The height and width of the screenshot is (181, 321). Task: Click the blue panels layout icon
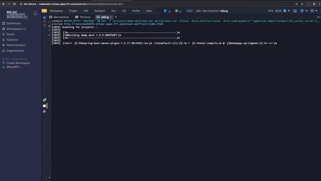click(x=295, y=11)
